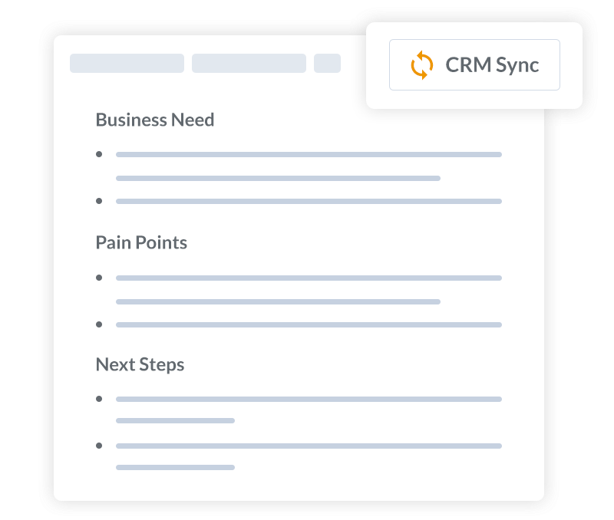Click second bullet dot under Next Steps
The height and width of the screenshot is (520, 614).
(x=99, y=446)
